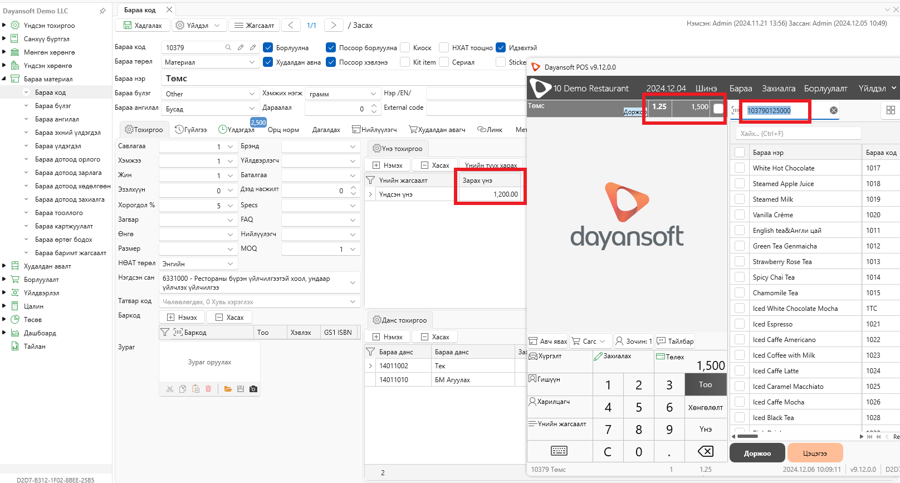The height and width of the screenshot is (483, 900).
Task: Clear the POS barcode search field
Action: coord(834,110)
